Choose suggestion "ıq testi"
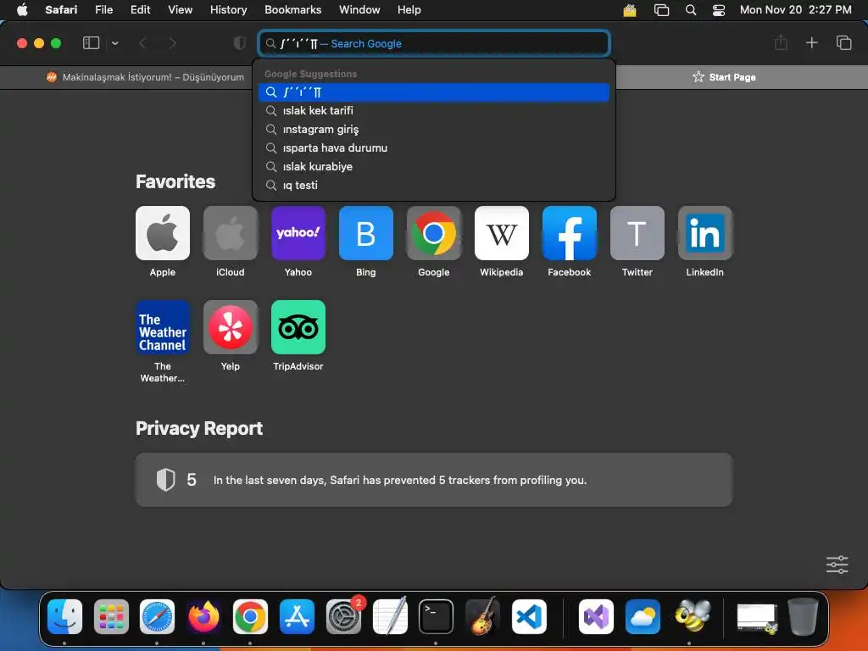The height and width of the screenshot is (651, 868). pos(434,186)
